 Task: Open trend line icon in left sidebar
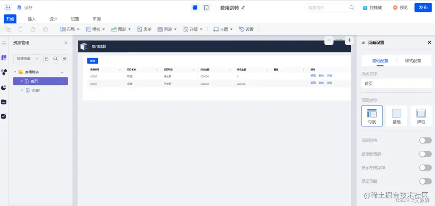(x=4, y=116)
